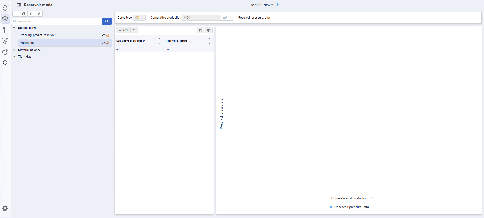Open the wellbore pipes sidebar icon

[5, 30]
